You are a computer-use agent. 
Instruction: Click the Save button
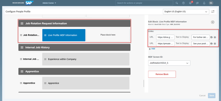point(212,95)
